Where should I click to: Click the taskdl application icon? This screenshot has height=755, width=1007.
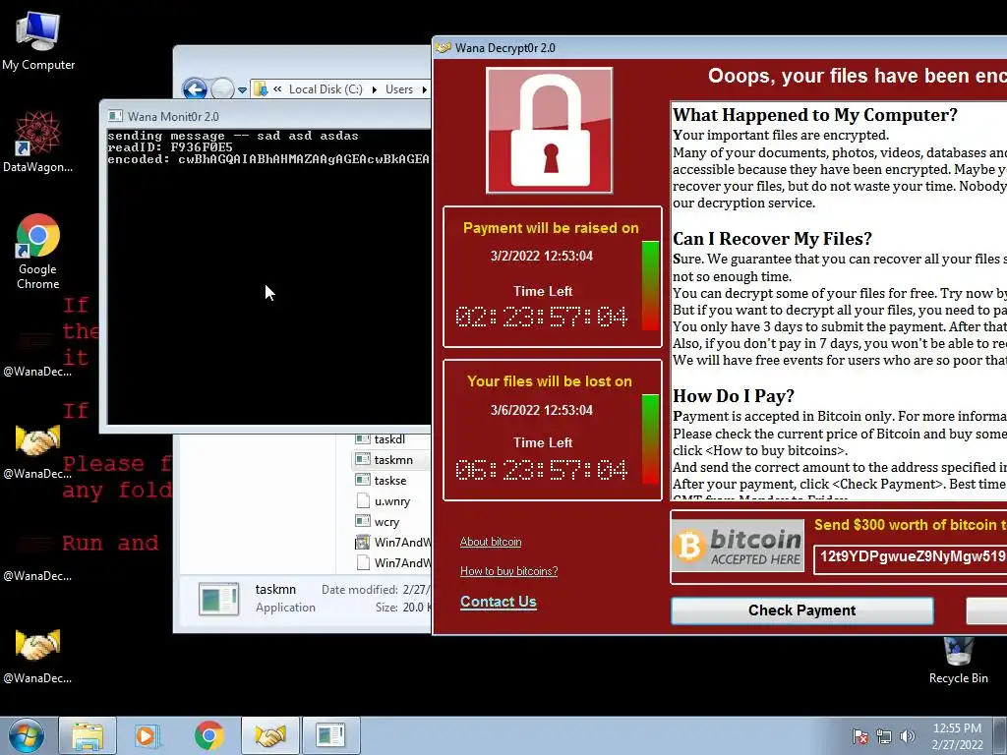363,439
